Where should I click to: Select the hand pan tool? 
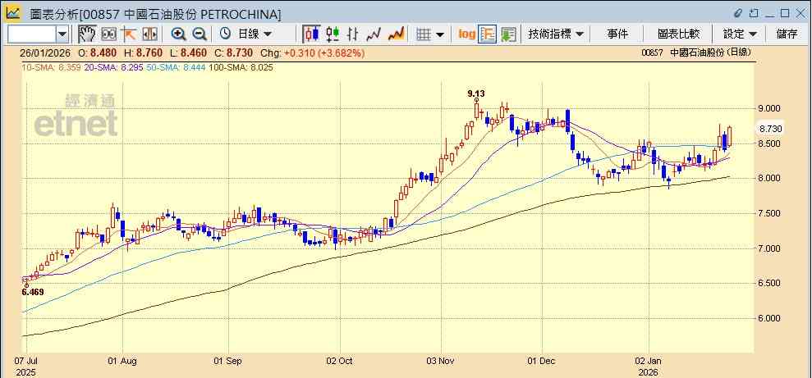88,34
